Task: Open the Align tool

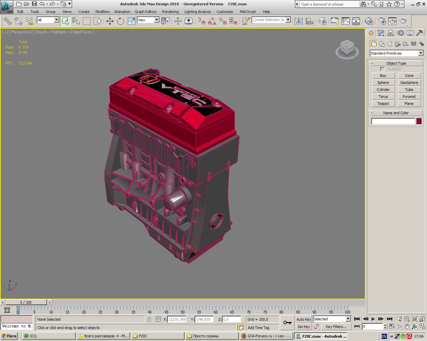Action: click(310, 21)
